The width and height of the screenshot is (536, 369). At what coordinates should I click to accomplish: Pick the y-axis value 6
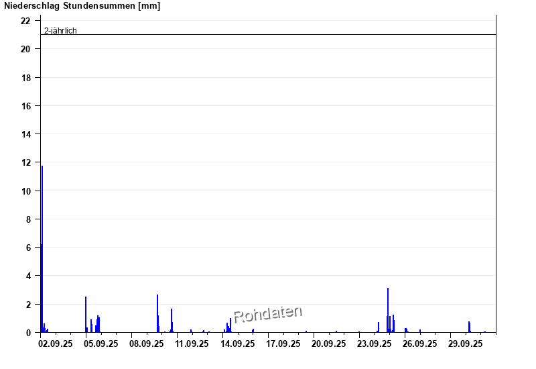pyautogui.click(x=27, y=248)
